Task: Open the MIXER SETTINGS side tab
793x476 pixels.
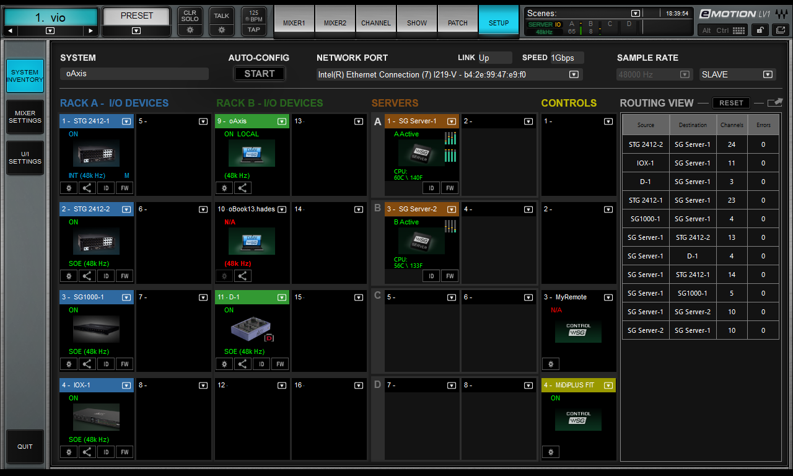Action: [x=25, y=117]
